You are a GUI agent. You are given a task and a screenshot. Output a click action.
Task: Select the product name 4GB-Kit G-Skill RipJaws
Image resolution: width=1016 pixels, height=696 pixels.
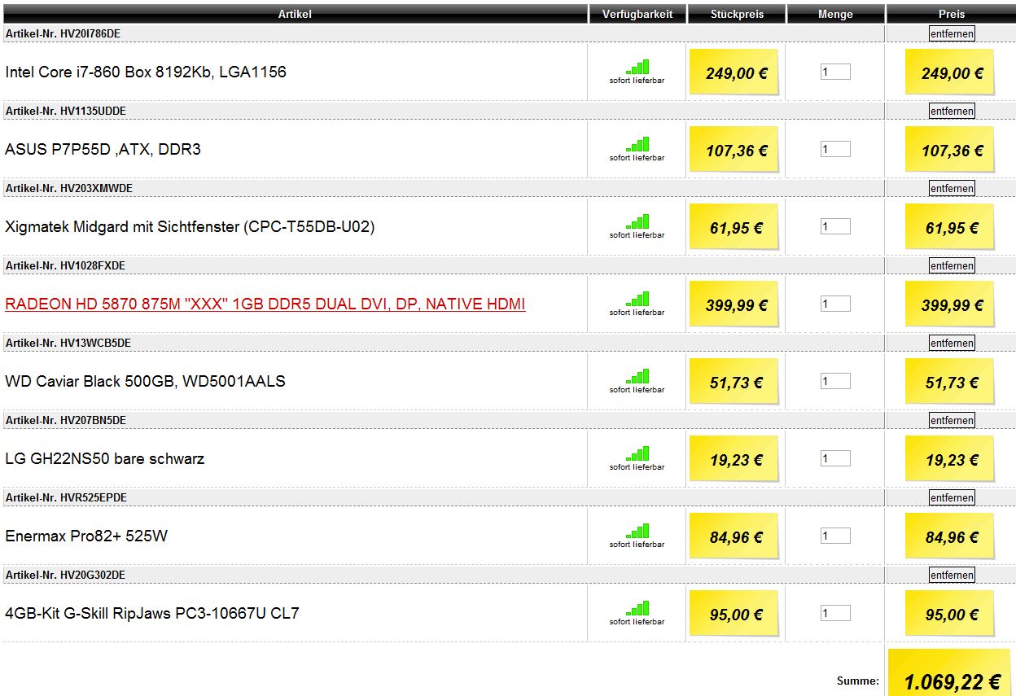(152, 613)
